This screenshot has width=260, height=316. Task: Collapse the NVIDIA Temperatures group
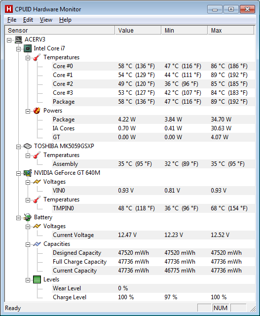(28, 200)
